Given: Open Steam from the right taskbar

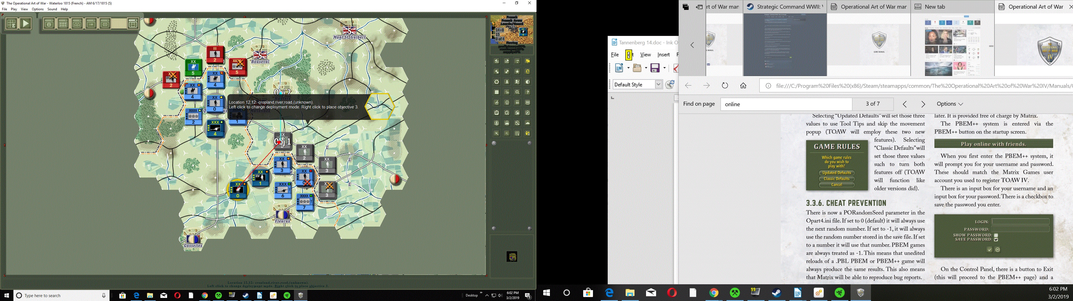Looking at the screenshot, I should [777, 293].
